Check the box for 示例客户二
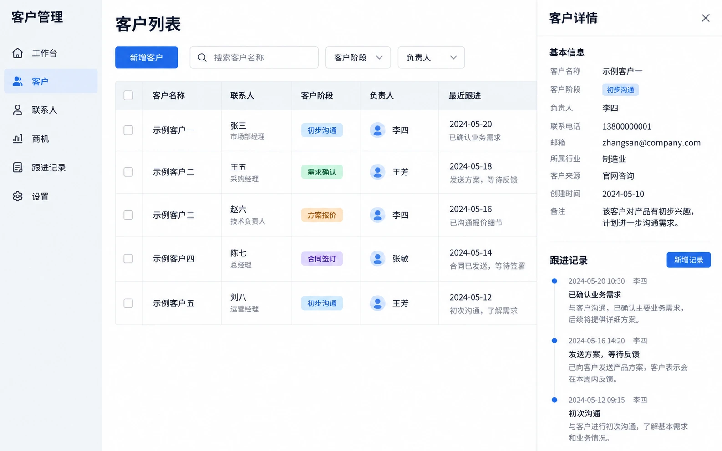 tap(128, 172)
